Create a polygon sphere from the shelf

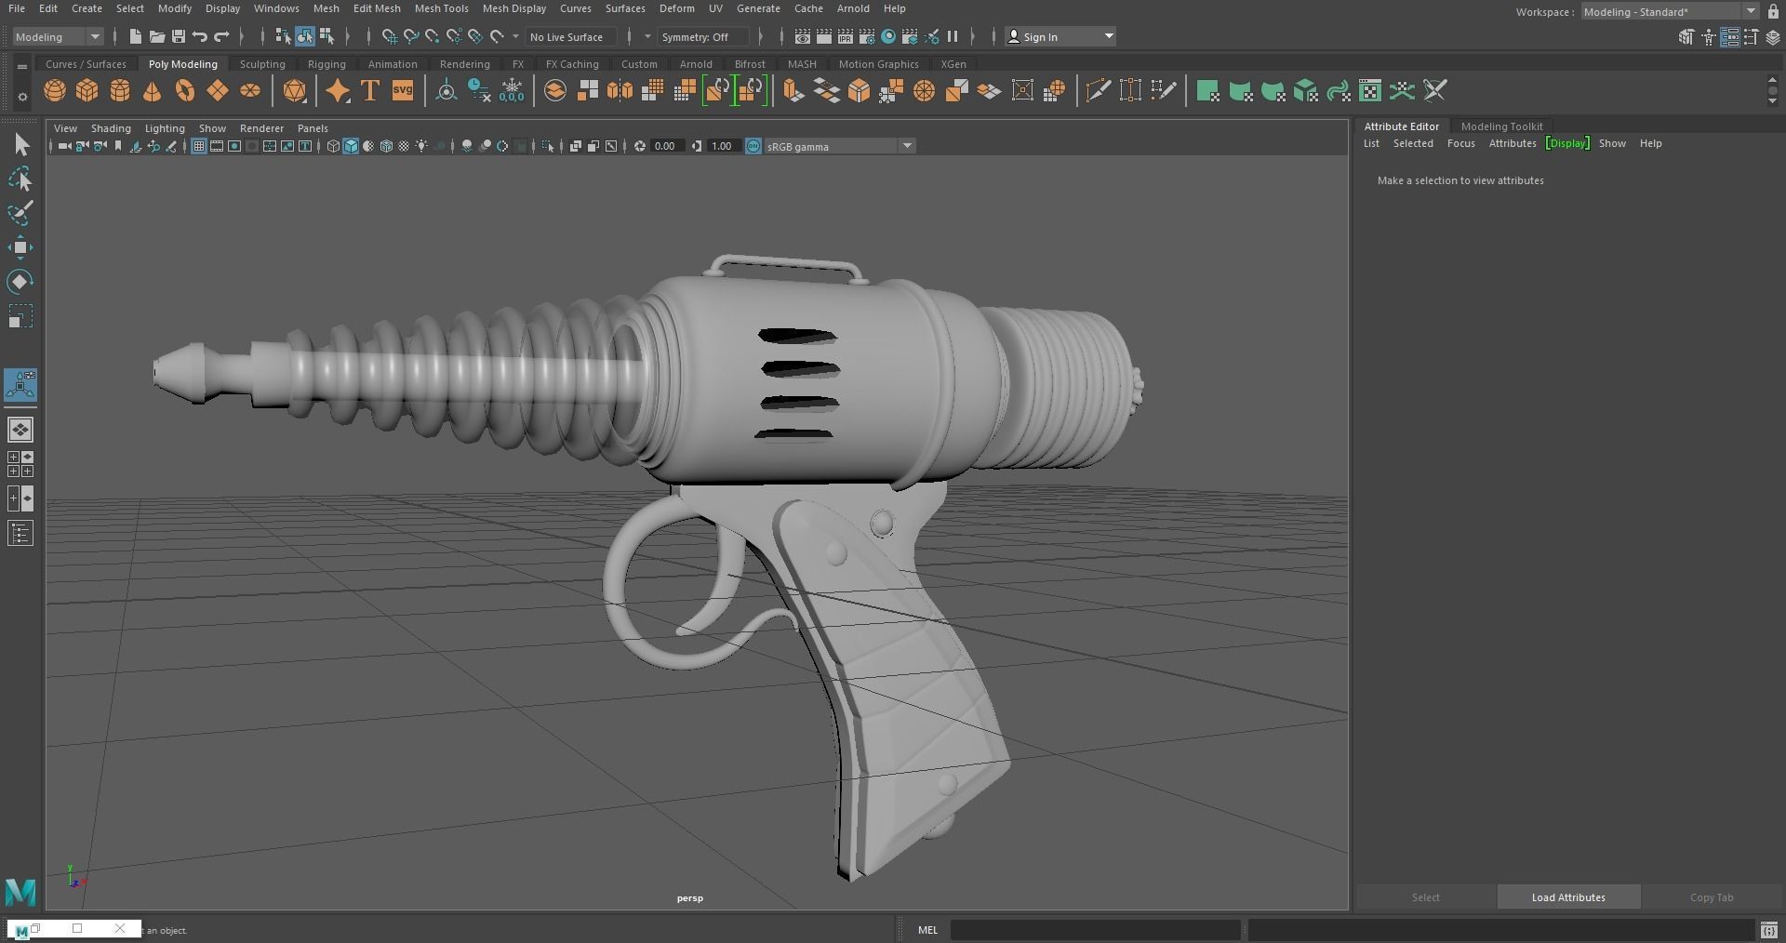point(54,90)
